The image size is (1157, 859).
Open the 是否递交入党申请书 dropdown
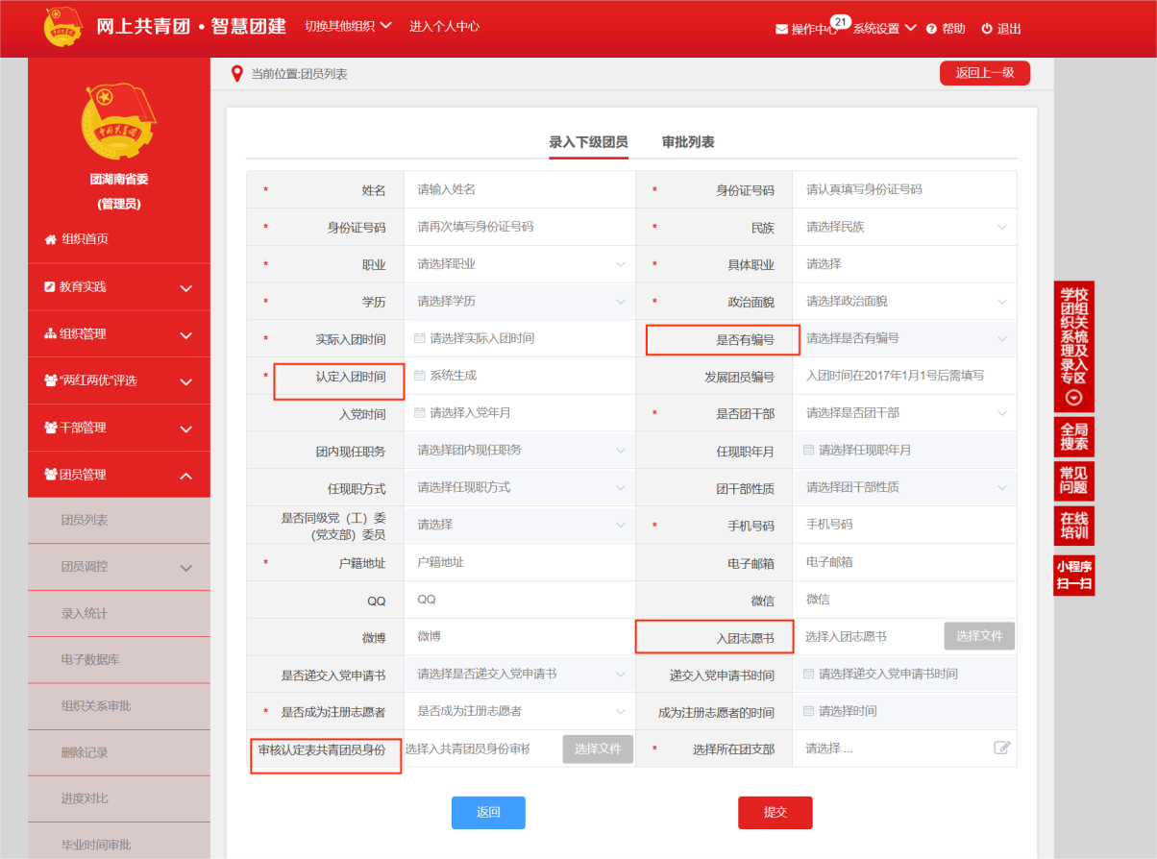[519, 674]
